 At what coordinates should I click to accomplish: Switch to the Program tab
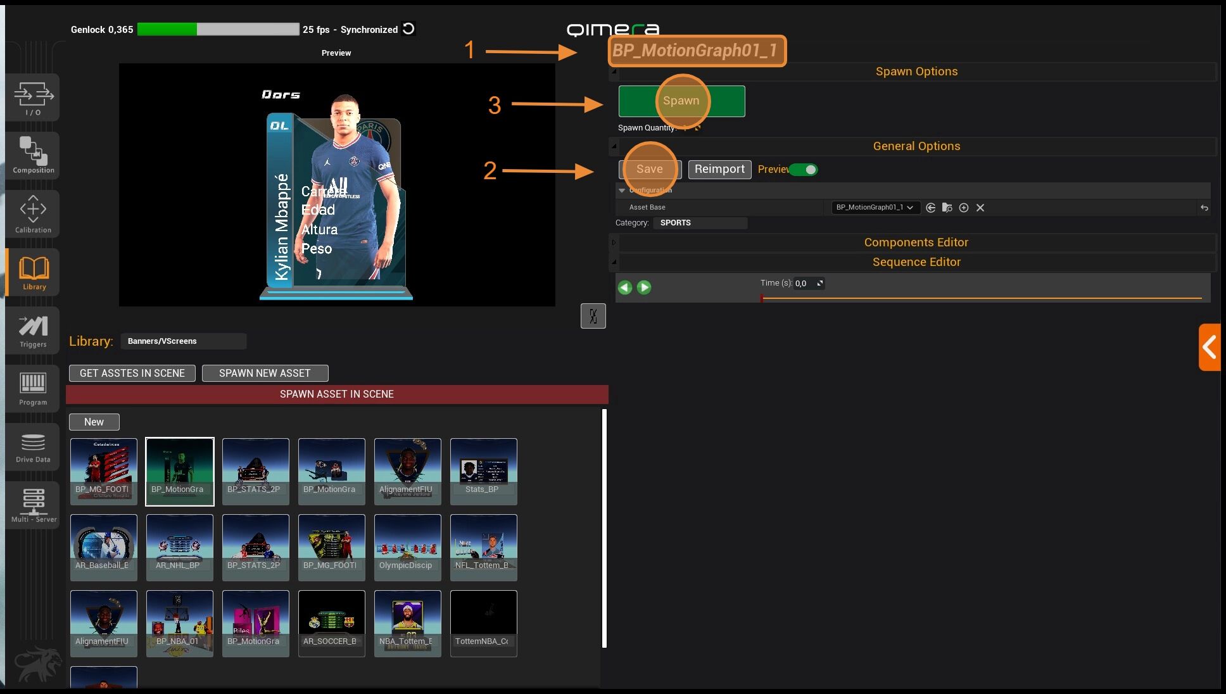33,389
